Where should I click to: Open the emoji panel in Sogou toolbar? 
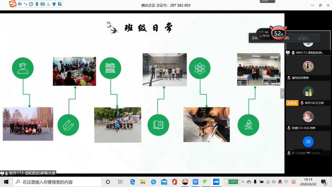31,4
